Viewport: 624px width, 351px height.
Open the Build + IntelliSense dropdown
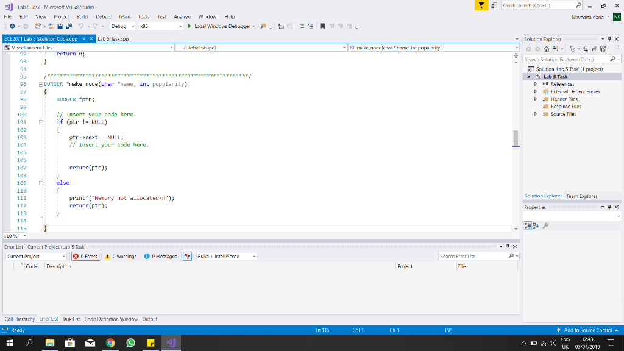coord(227,257)
